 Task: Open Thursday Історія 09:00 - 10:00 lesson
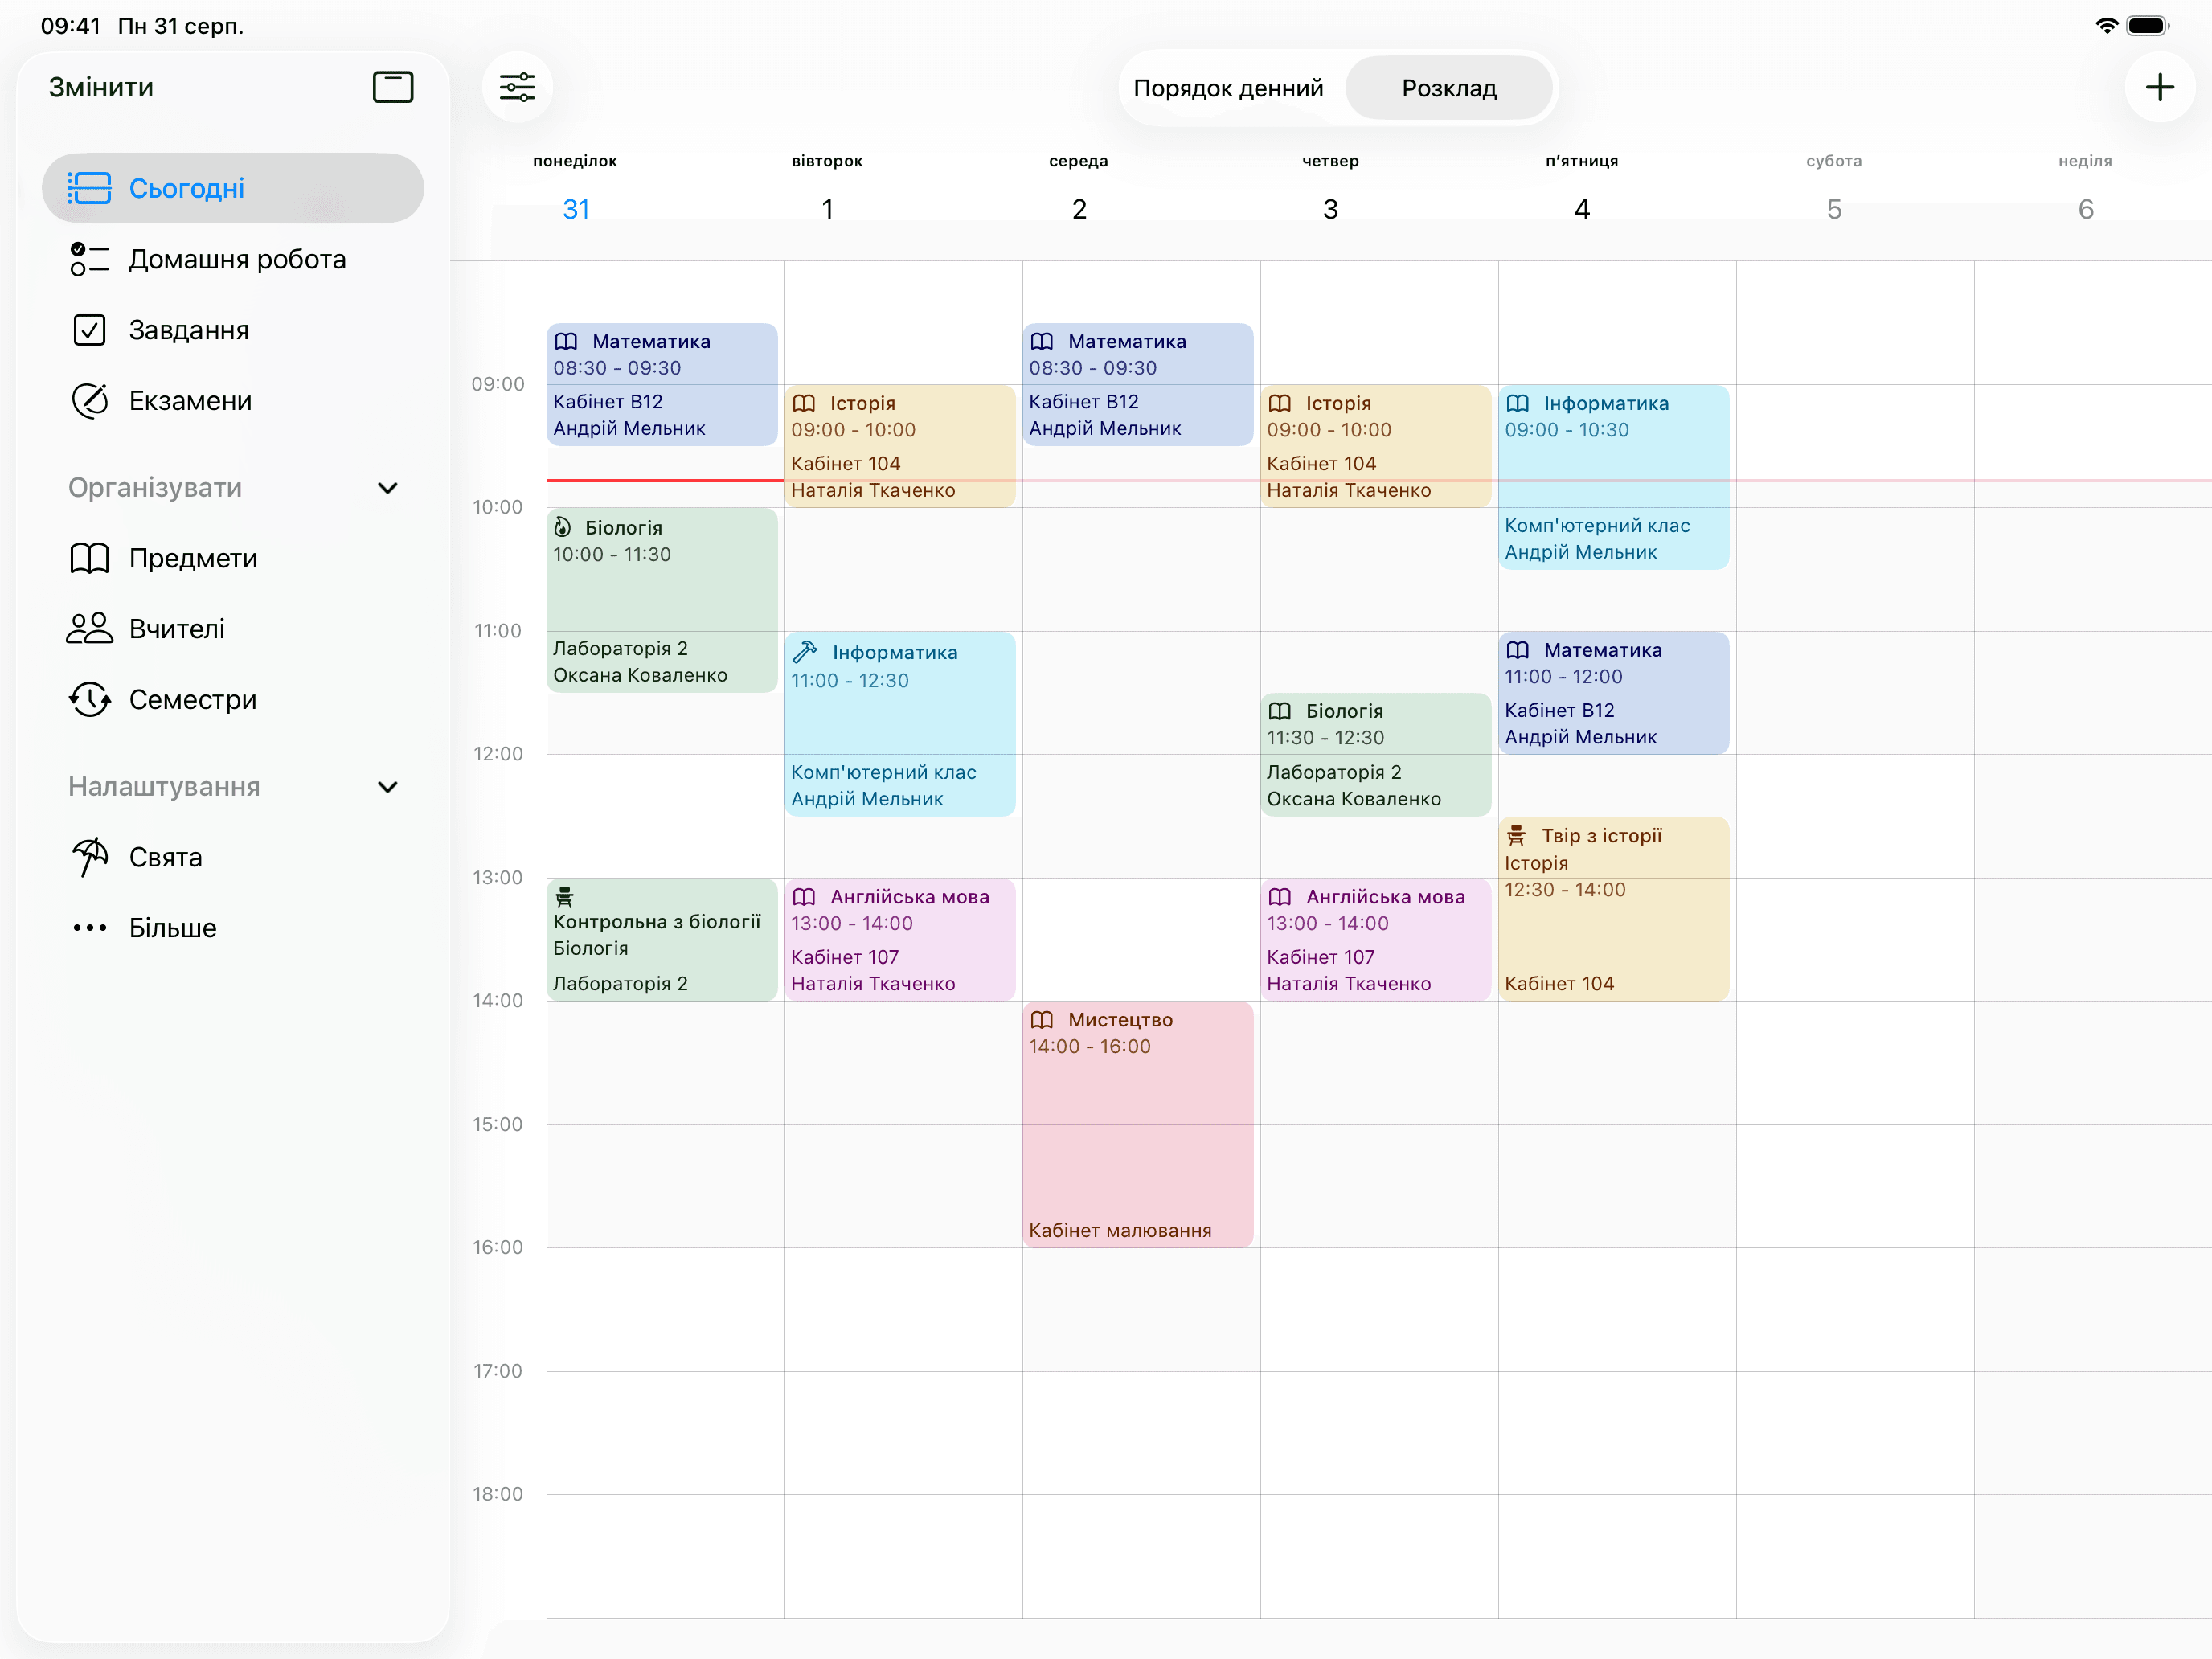coord(1375,446)
